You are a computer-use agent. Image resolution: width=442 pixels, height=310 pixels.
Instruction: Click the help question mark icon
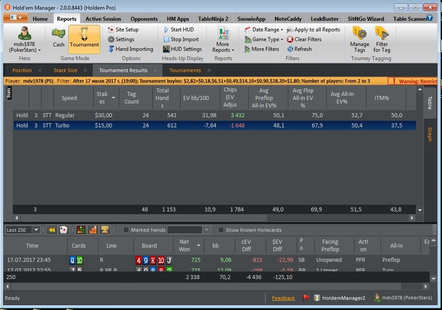click(x=429, y=18)
